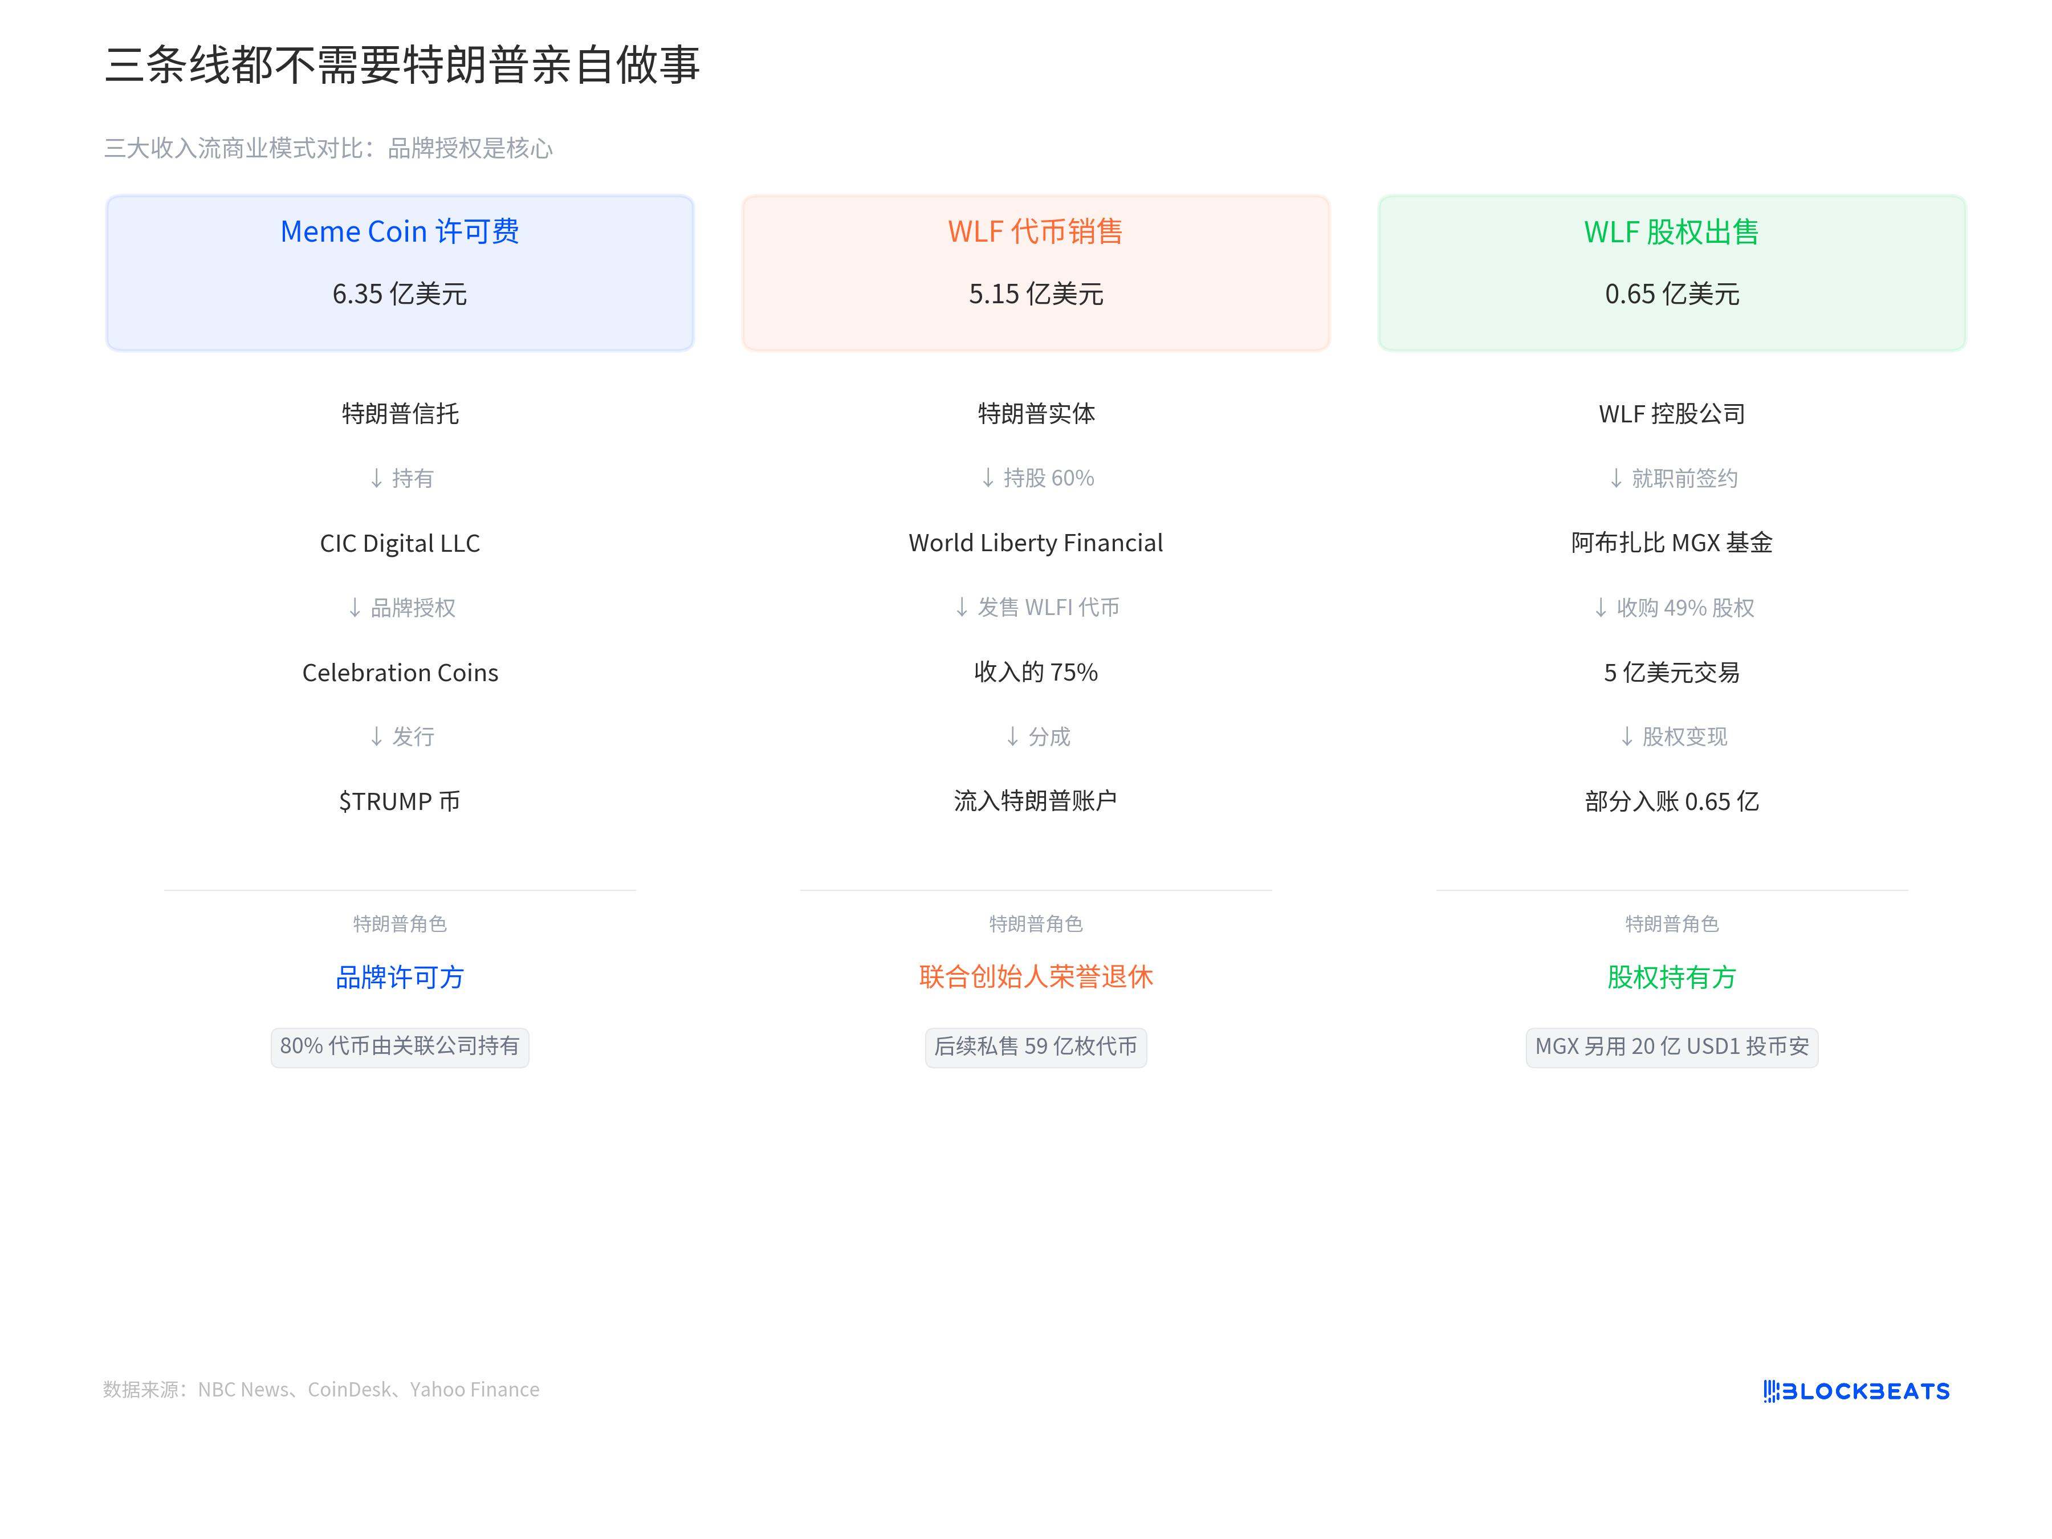Select the WLF 代币销售 card
Screen dimensions: 2052x1539
click(x=1035, y=272)
